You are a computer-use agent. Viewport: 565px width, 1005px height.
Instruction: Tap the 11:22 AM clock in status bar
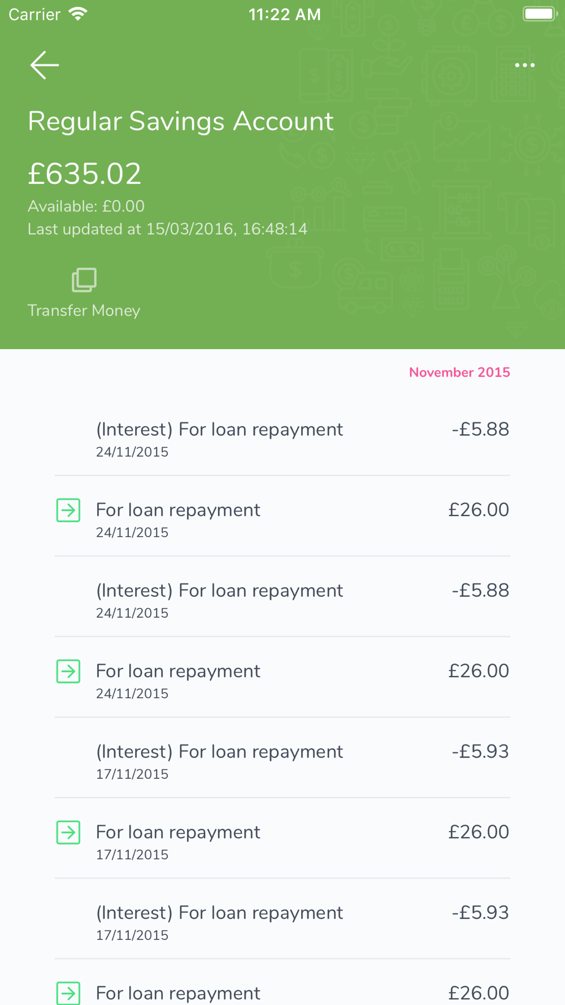pyautogui.click(x=284, y=14)
